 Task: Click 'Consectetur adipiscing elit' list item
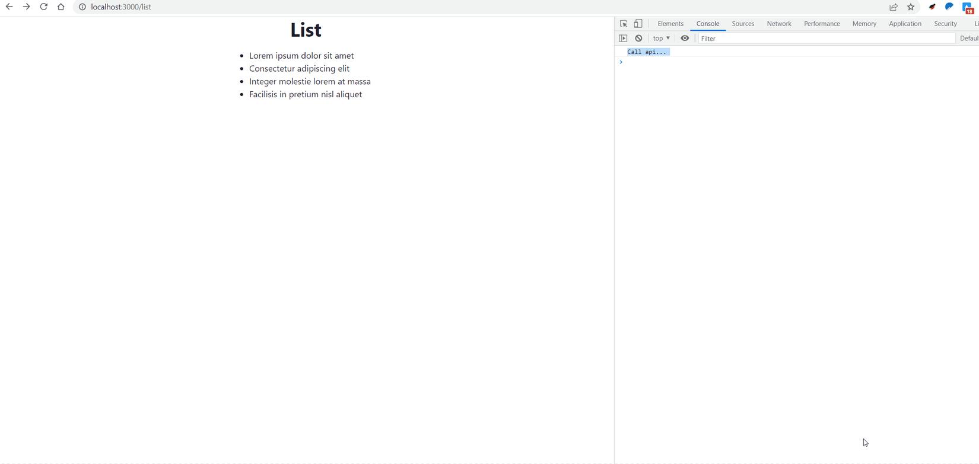coord(299,69)
